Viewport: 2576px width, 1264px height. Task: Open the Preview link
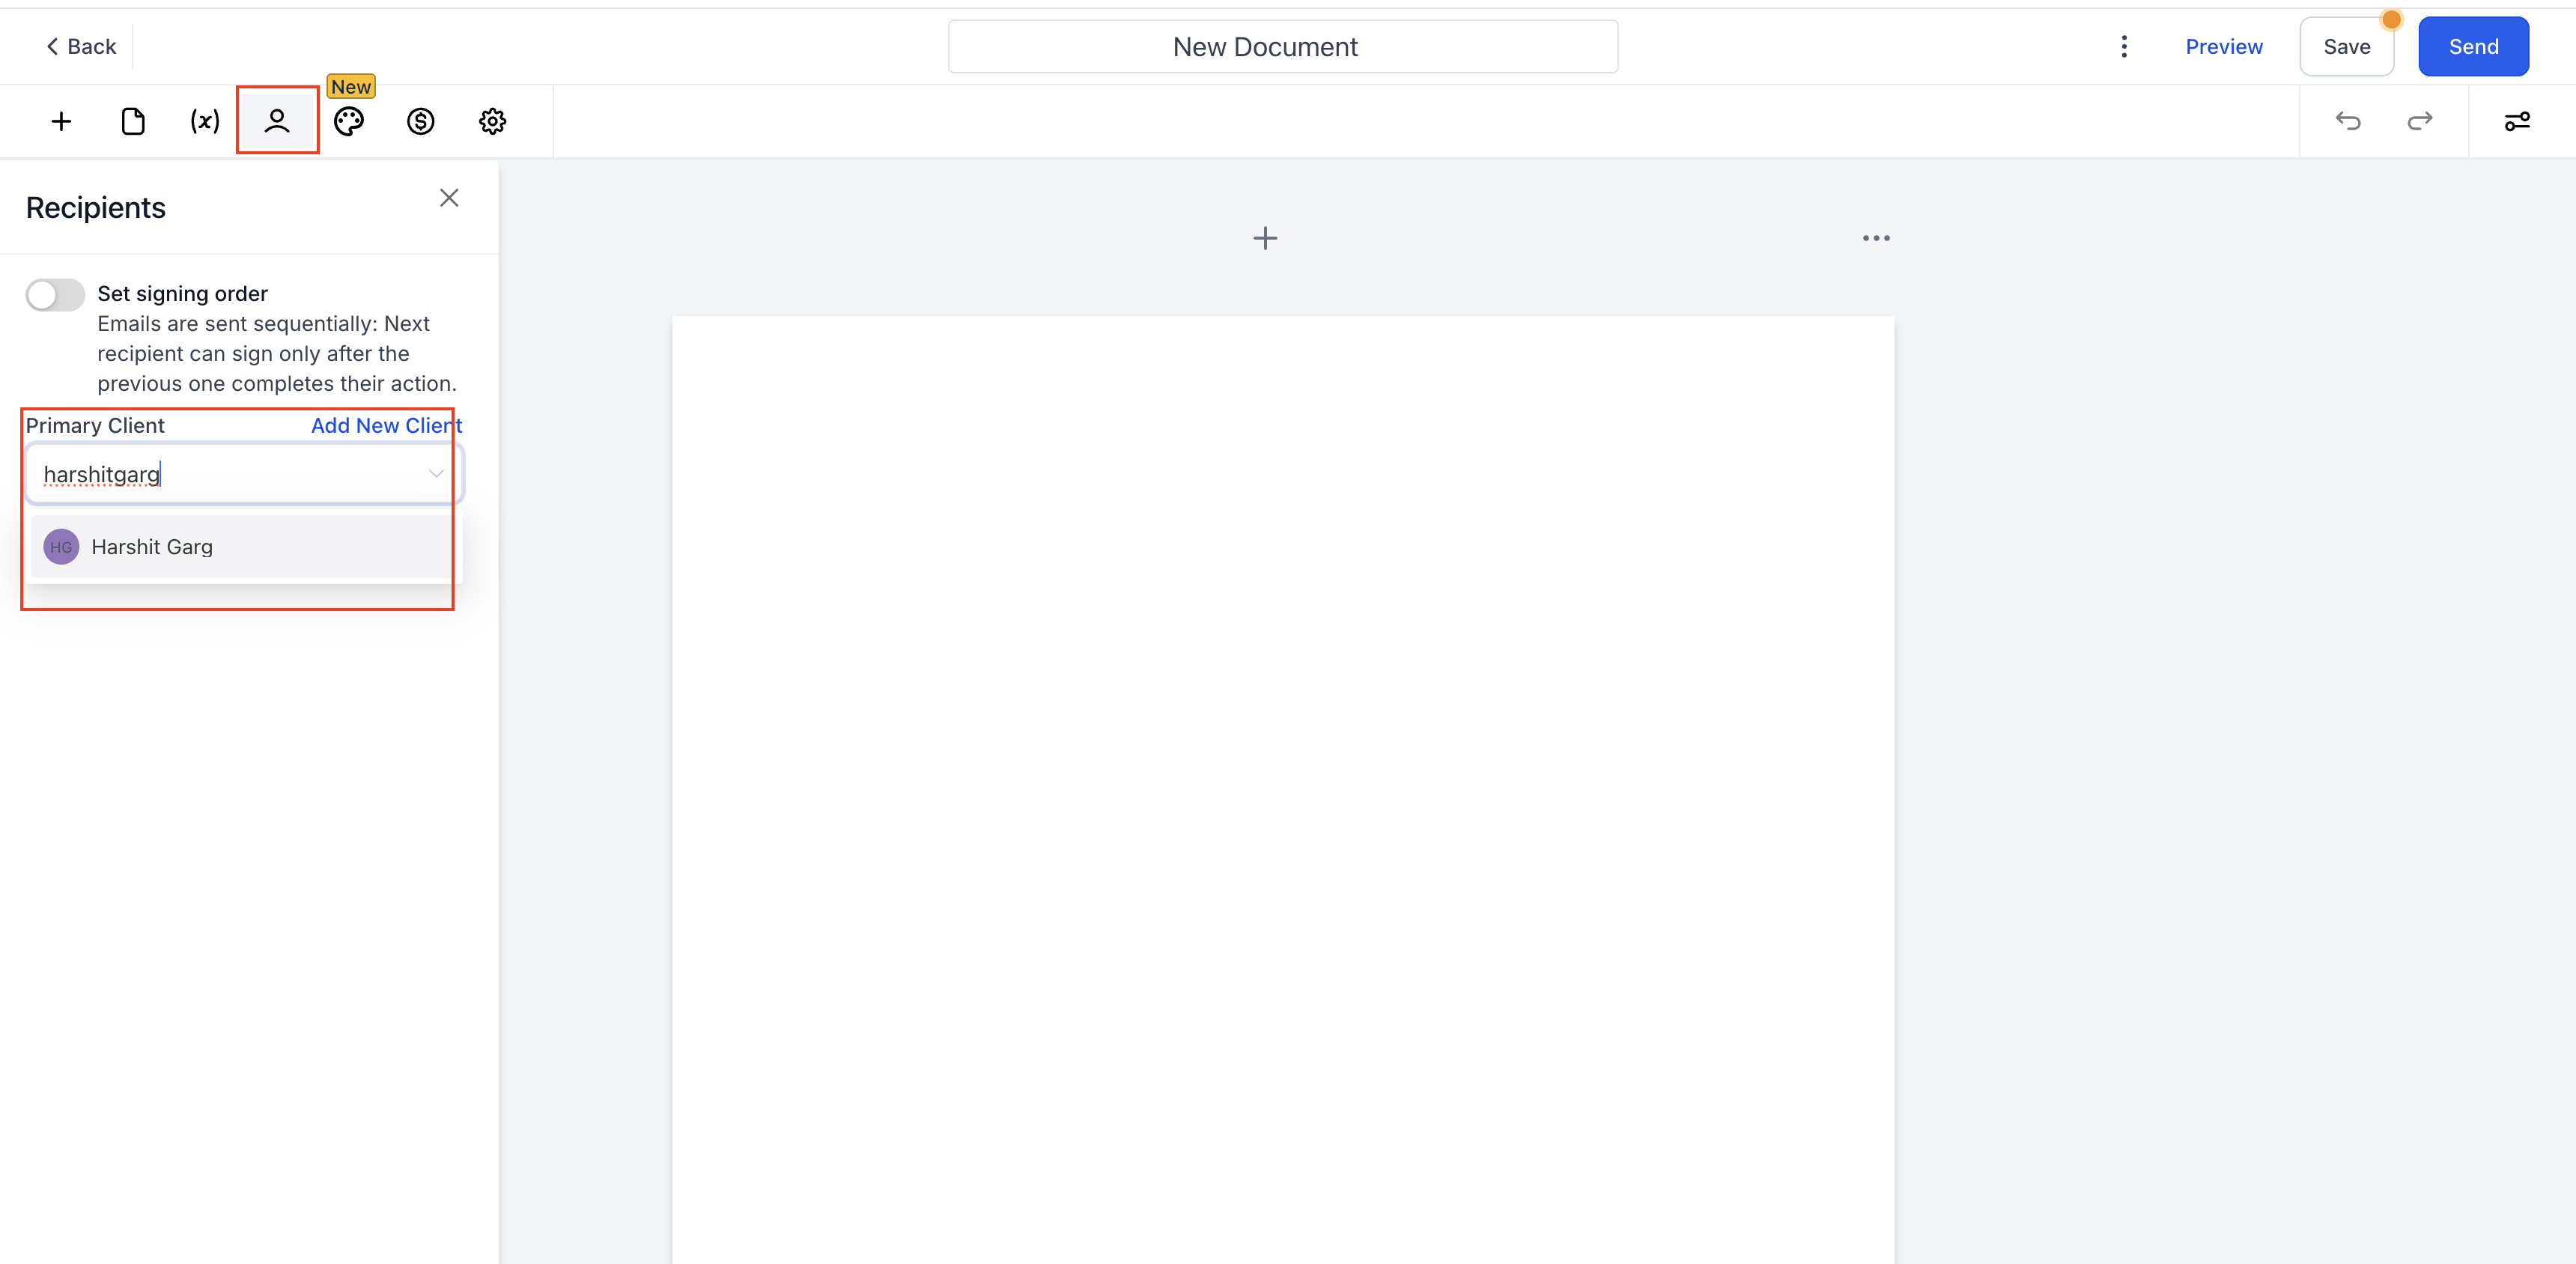point(2223,47)
